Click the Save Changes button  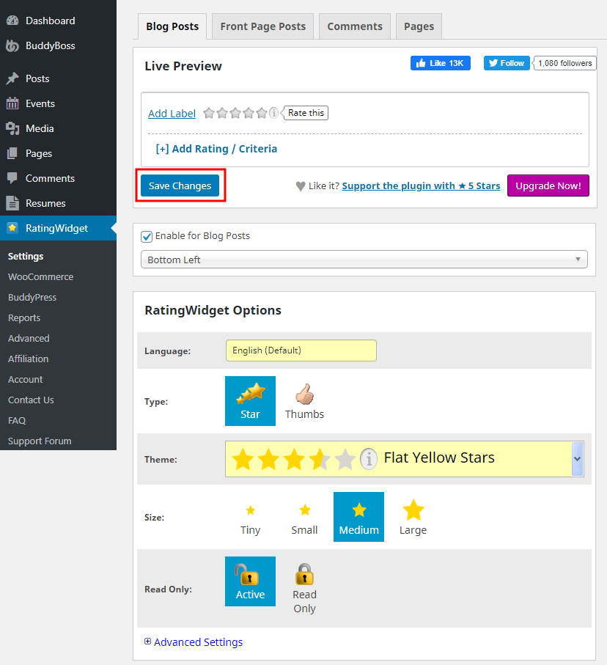pyautogui.click(x=180, y=186)
